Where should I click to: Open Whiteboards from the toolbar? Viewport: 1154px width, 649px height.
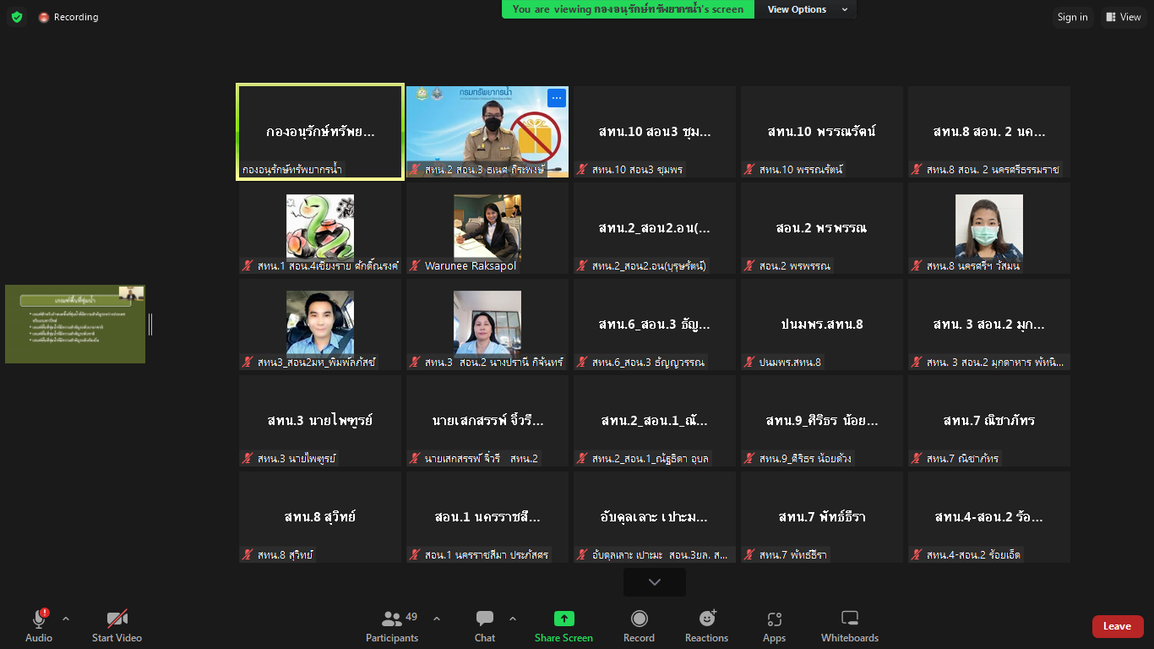click(x=850, y=619)
